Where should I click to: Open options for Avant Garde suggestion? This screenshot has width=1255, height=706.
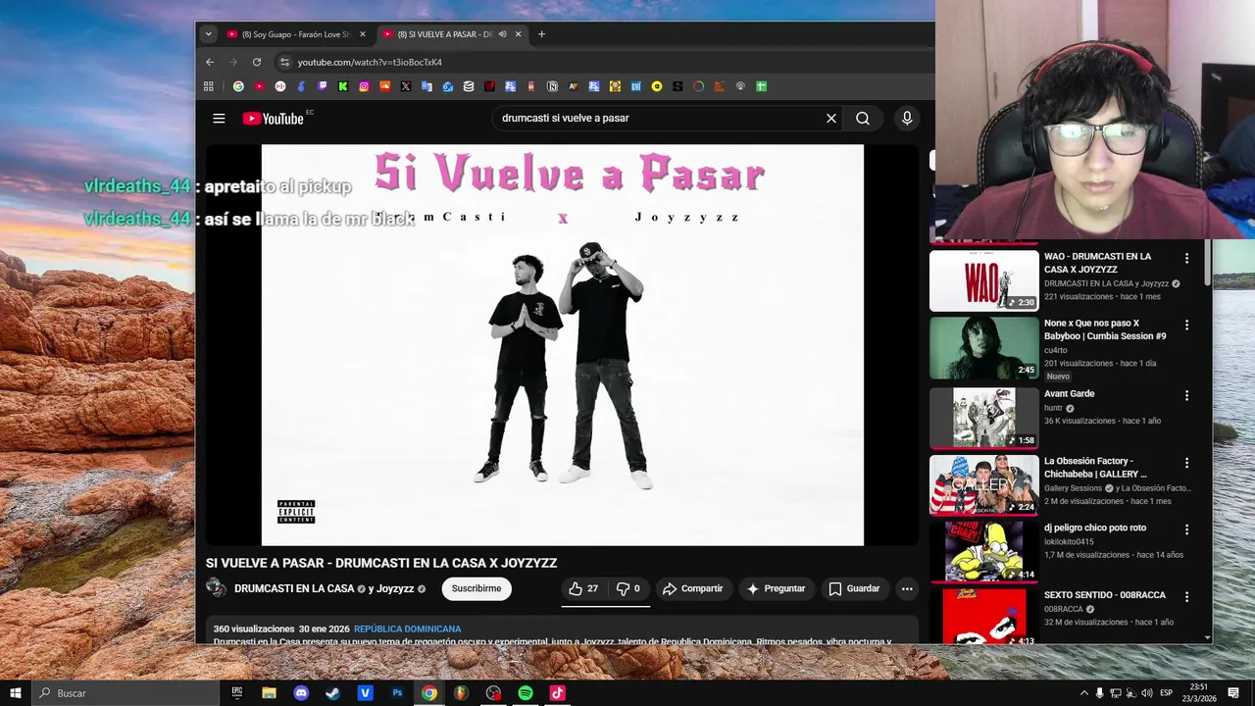click(1186, 396)
